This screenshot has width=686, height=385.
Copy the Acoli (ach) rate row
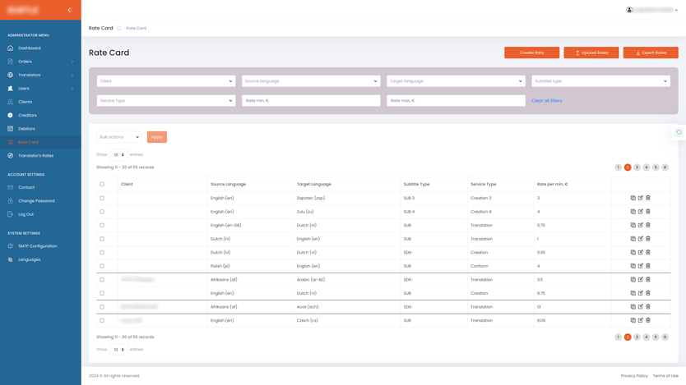[x=633, y=307]
